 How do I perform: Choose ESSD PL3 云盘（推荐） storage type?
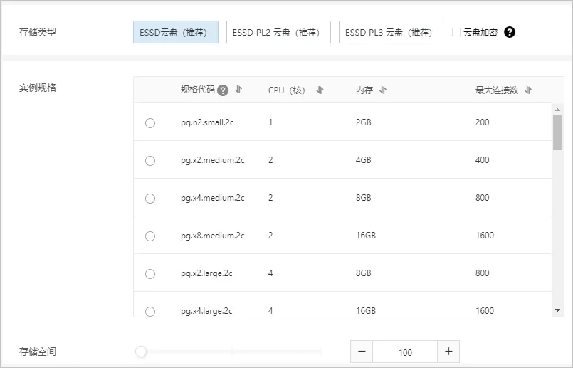point(391,32)
